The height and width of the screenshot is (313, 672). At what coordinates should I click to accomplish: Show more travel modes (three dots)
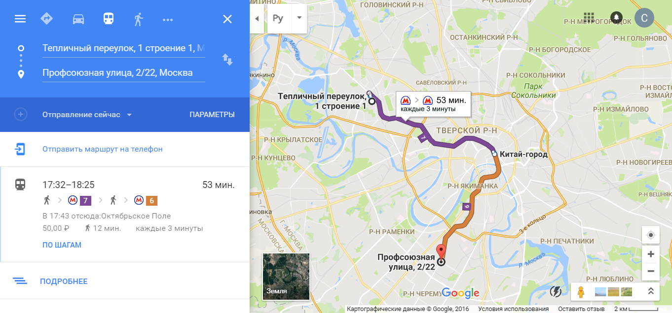(x=168, y=20)
